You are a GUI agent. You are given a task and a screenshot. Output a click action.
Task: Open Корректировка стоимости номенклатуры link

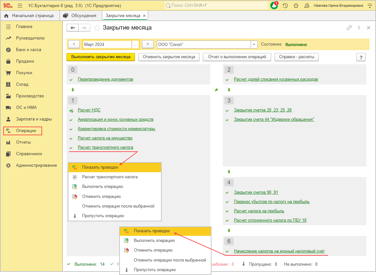pos(116,129)
